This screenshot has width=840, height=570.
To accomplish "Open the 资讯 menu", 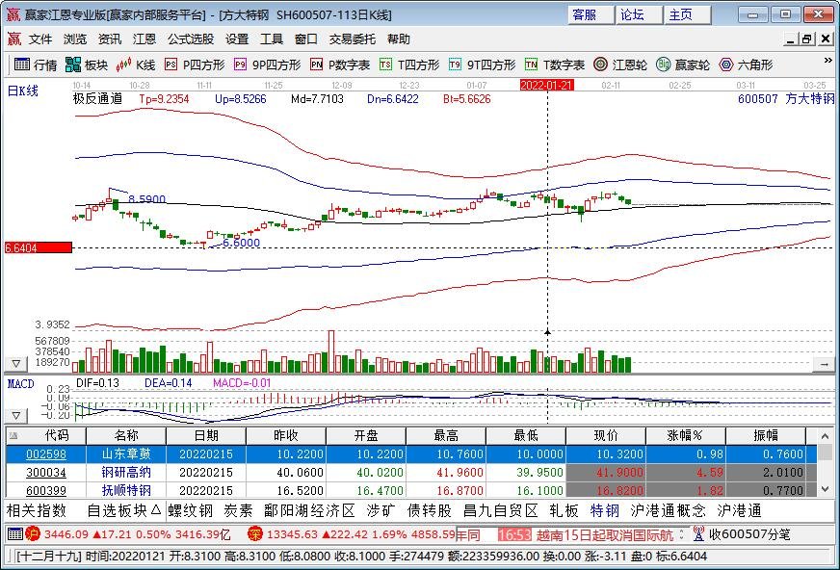I will pyautogui.click(x=109, y=39).
